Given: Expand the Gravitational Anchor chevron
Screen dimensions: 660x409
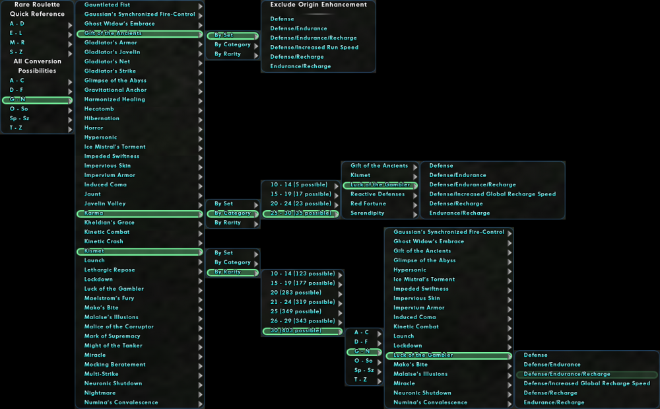Looking at the screenshot, I should pos(201,89).
